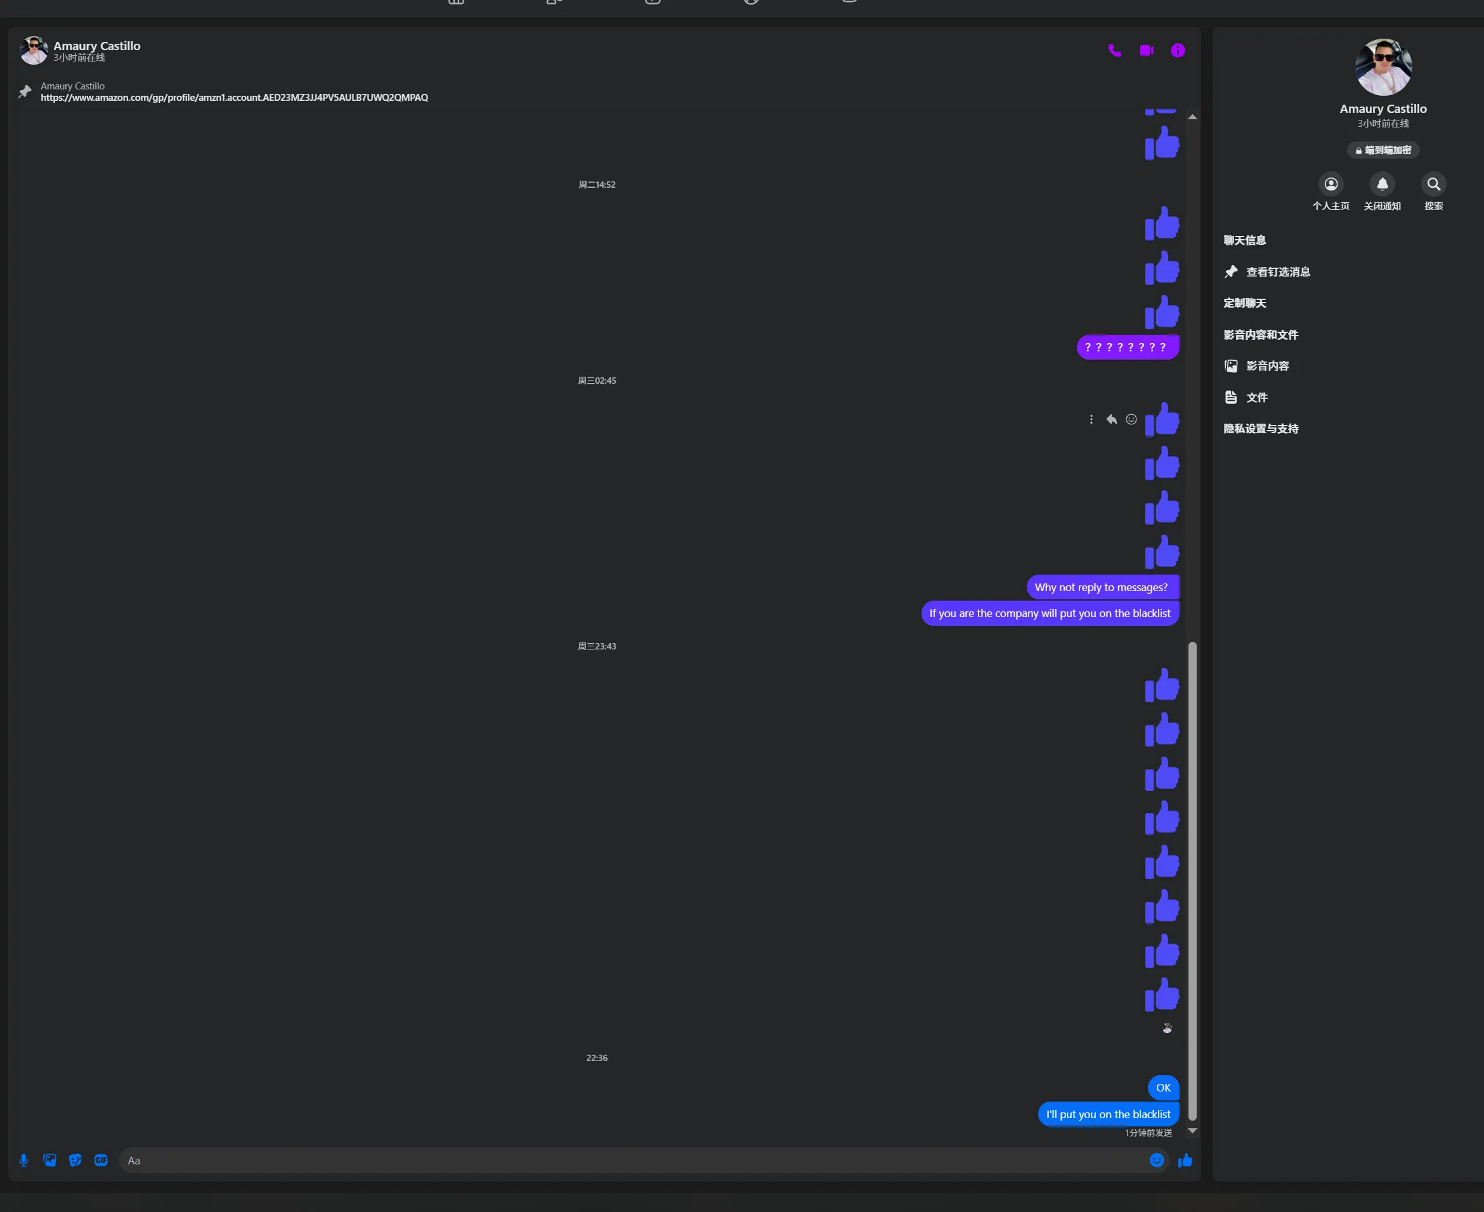1484x1212 pixels.
Task: Click the microphone voice clip icon
Action: tap(23, 1161)
